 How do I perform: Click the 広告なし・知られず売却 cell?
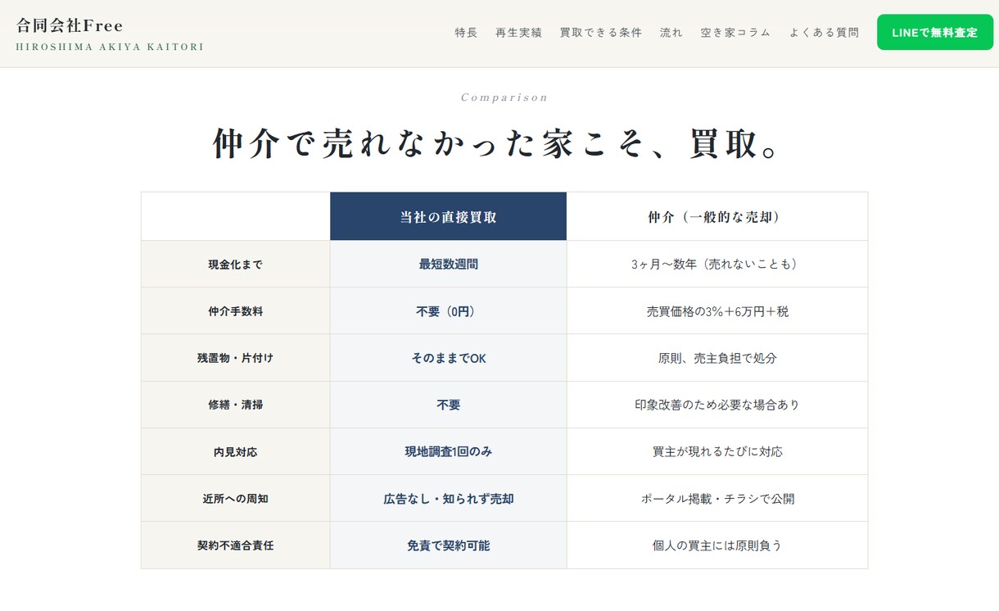point(448,498)
